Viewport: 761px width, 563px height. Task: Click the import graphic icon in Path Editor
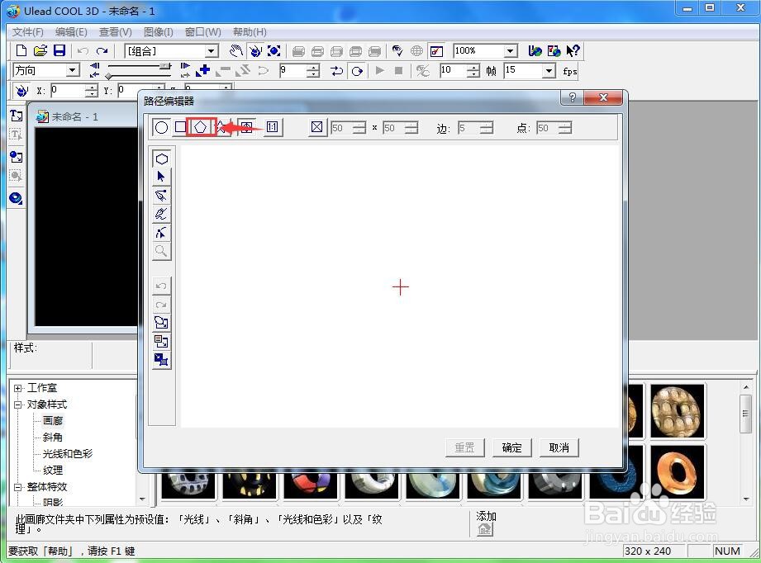pyautogui.click(x=162, y=323)
